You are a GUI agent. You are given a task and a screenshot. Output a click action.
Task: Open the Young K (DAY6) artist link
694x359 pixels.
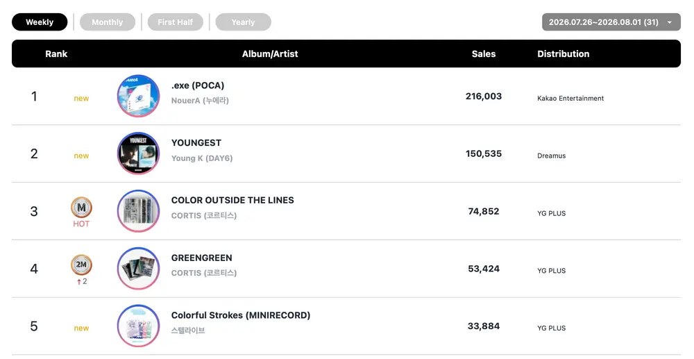click(x=202, y=158)
